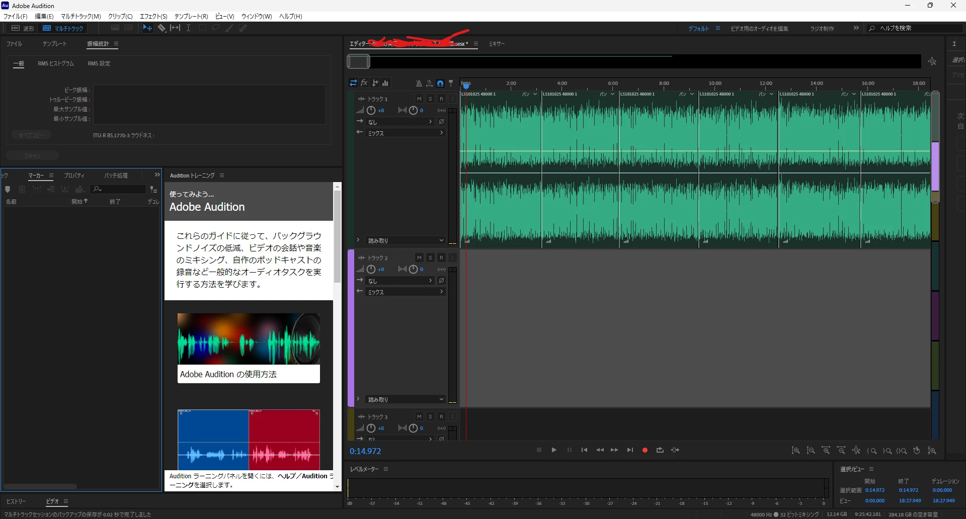Click Zoom In time icon
The height and width of the screenshot is (519, 966).
826,451
